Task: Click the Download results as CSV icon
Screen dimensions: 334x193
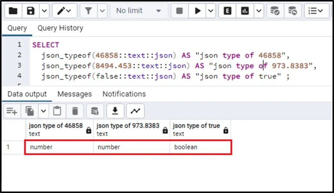Action: click(115, 111)
